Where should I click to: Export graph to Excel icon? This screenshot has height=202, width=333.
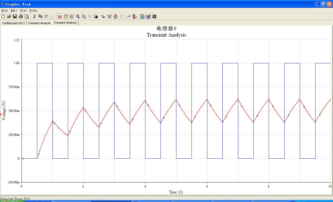[x=142, y=16]
